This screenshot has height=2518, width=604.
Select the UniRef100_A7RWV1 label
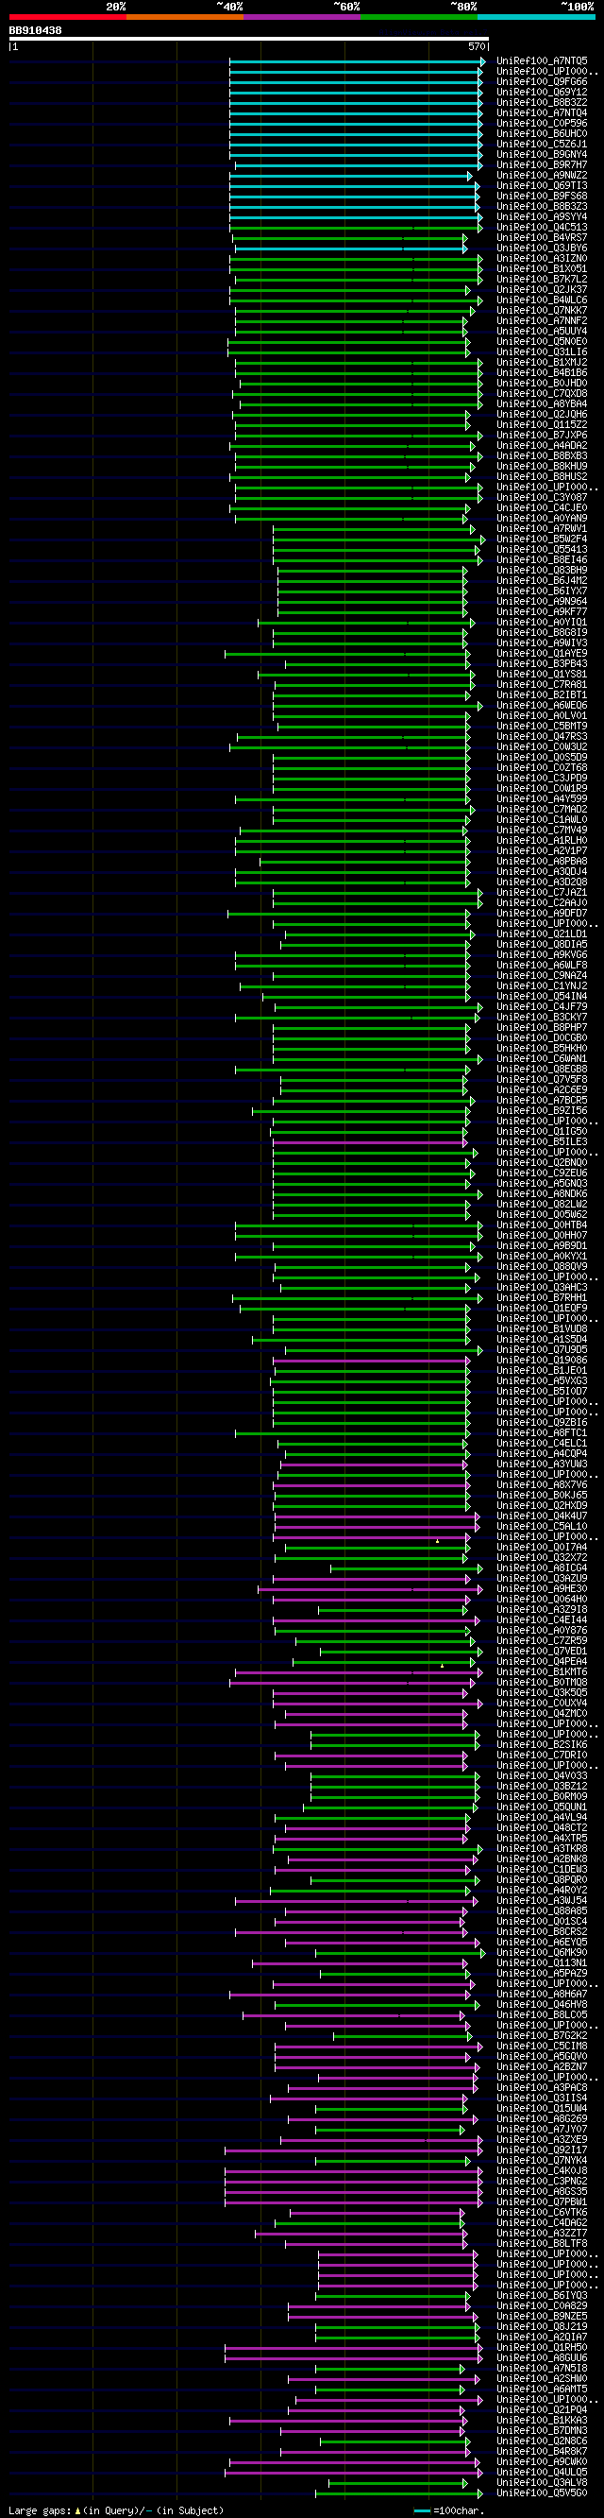[542, 529]
